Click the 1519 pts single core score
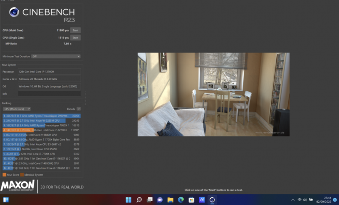 coord(63,38)
